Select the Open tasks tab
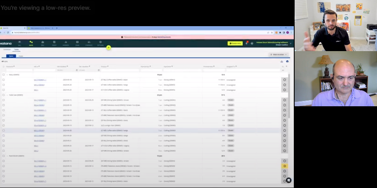377x188 pixels. [x=11, y=56]
